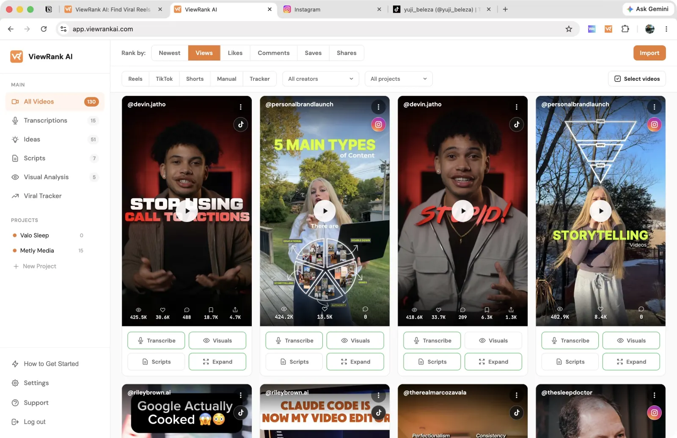Expand the Stupid video card
The height and width of the screenshot is (438, 677).
[493, 362]
